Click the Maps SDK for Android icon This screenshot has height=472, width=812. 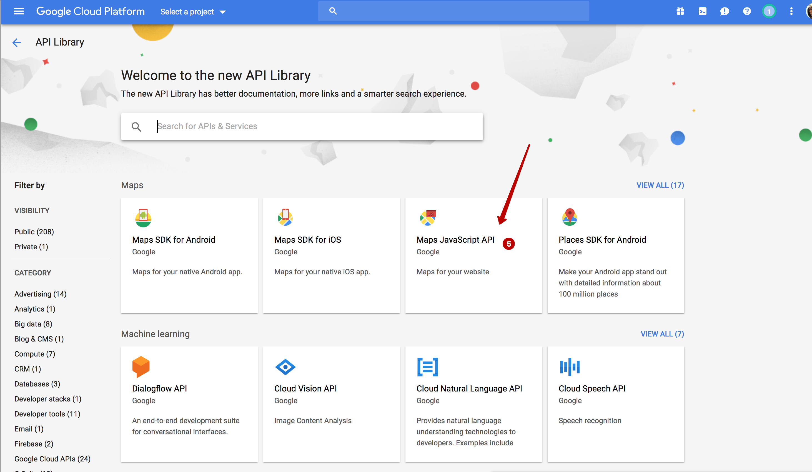pos(143,218)
